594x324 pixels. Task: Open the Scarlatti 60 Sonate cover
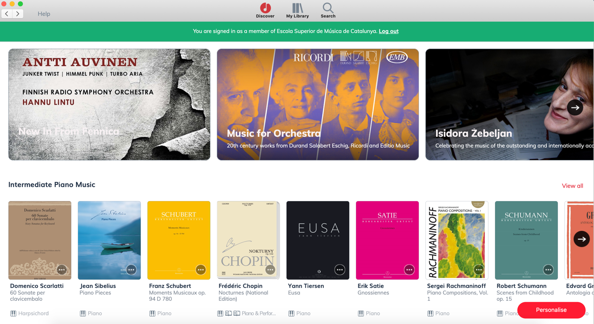click(x=40, y=240)
